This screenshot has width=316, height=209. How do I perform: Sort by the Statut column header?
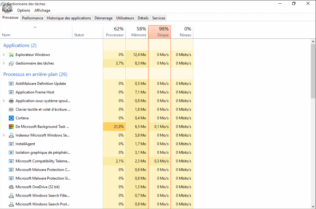pos(88,32)
